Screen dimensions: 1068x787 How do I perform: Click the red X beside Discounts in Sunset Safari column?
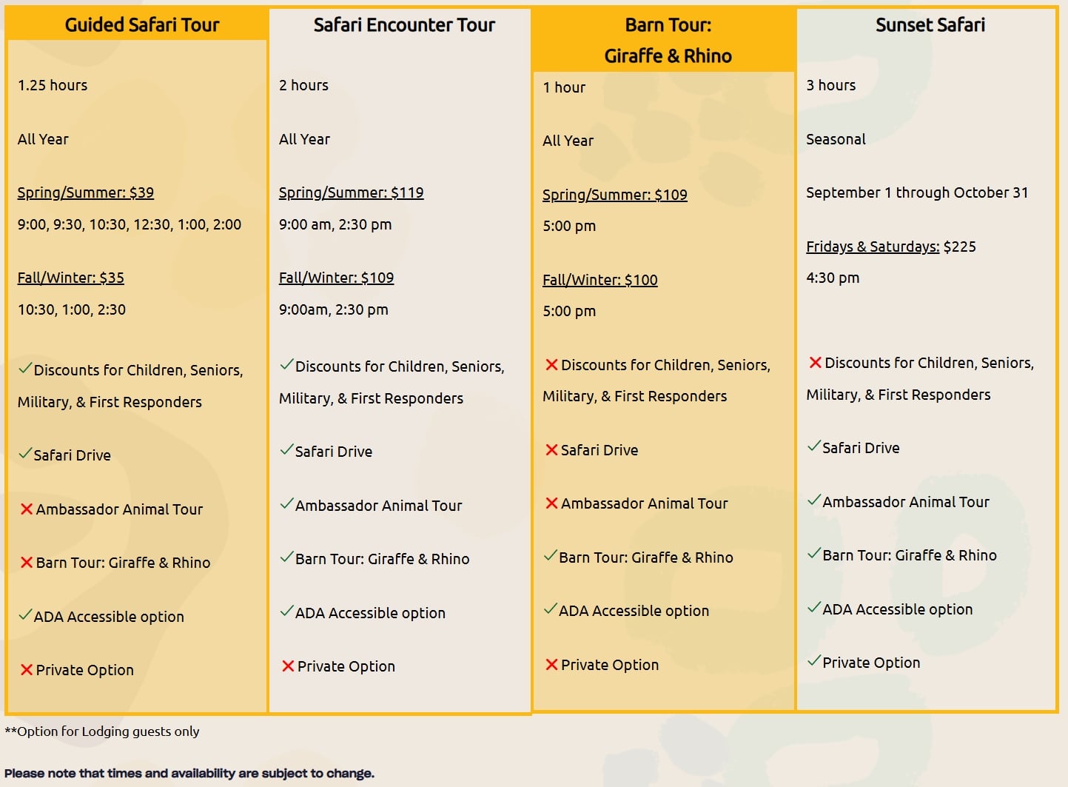815,362
